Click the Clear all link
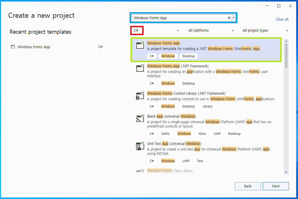The height and width of the screenshot is (199, 298). (x=282, y=19)
